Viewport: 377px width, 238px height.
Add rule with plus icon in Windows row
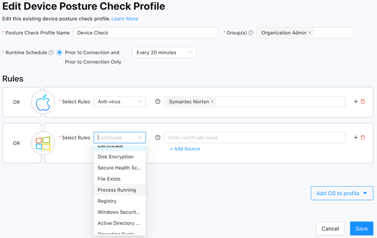point(356,138)
